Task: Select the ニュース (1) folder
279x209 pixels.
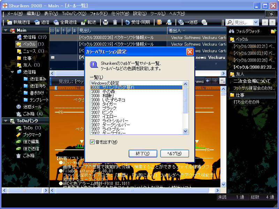Action: (x=30, y=51)
